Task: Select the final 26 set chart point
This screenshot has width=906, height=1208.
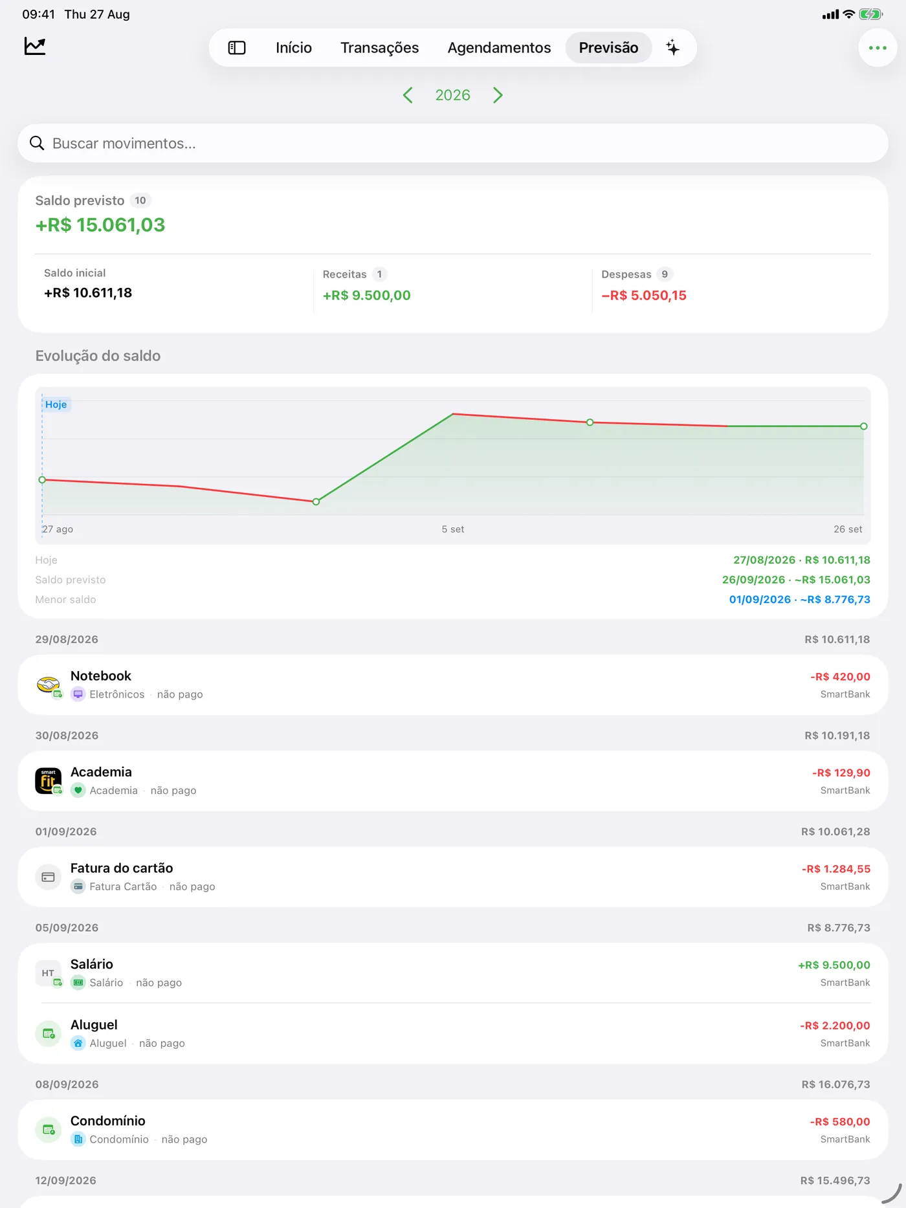Action: (x=864, y=426)
